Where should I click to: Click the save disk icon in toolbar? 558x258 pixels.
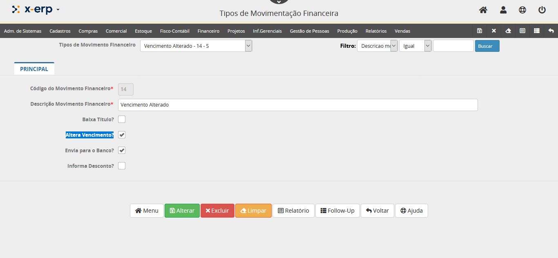(x=480, y=31)
